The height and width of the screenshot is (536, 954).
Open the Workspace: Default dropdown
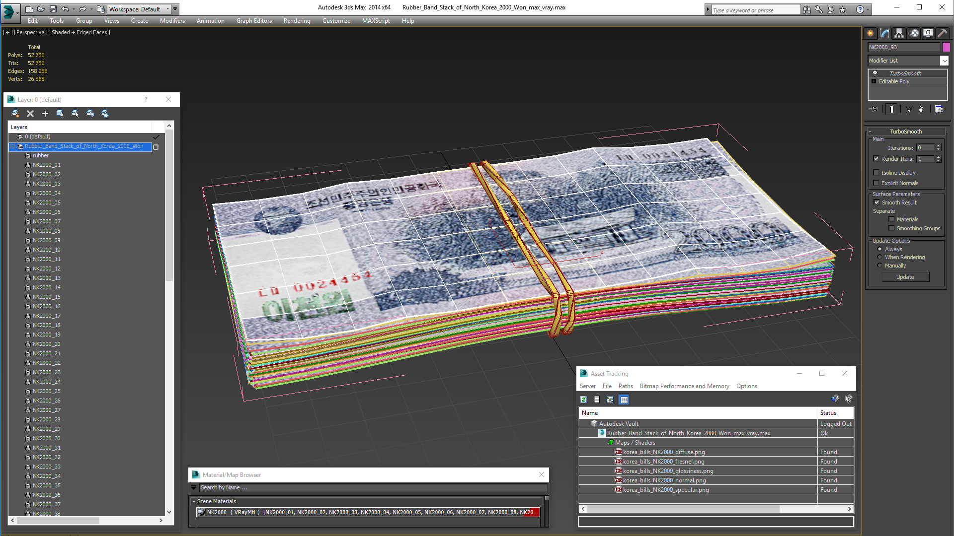coord(143,9)
